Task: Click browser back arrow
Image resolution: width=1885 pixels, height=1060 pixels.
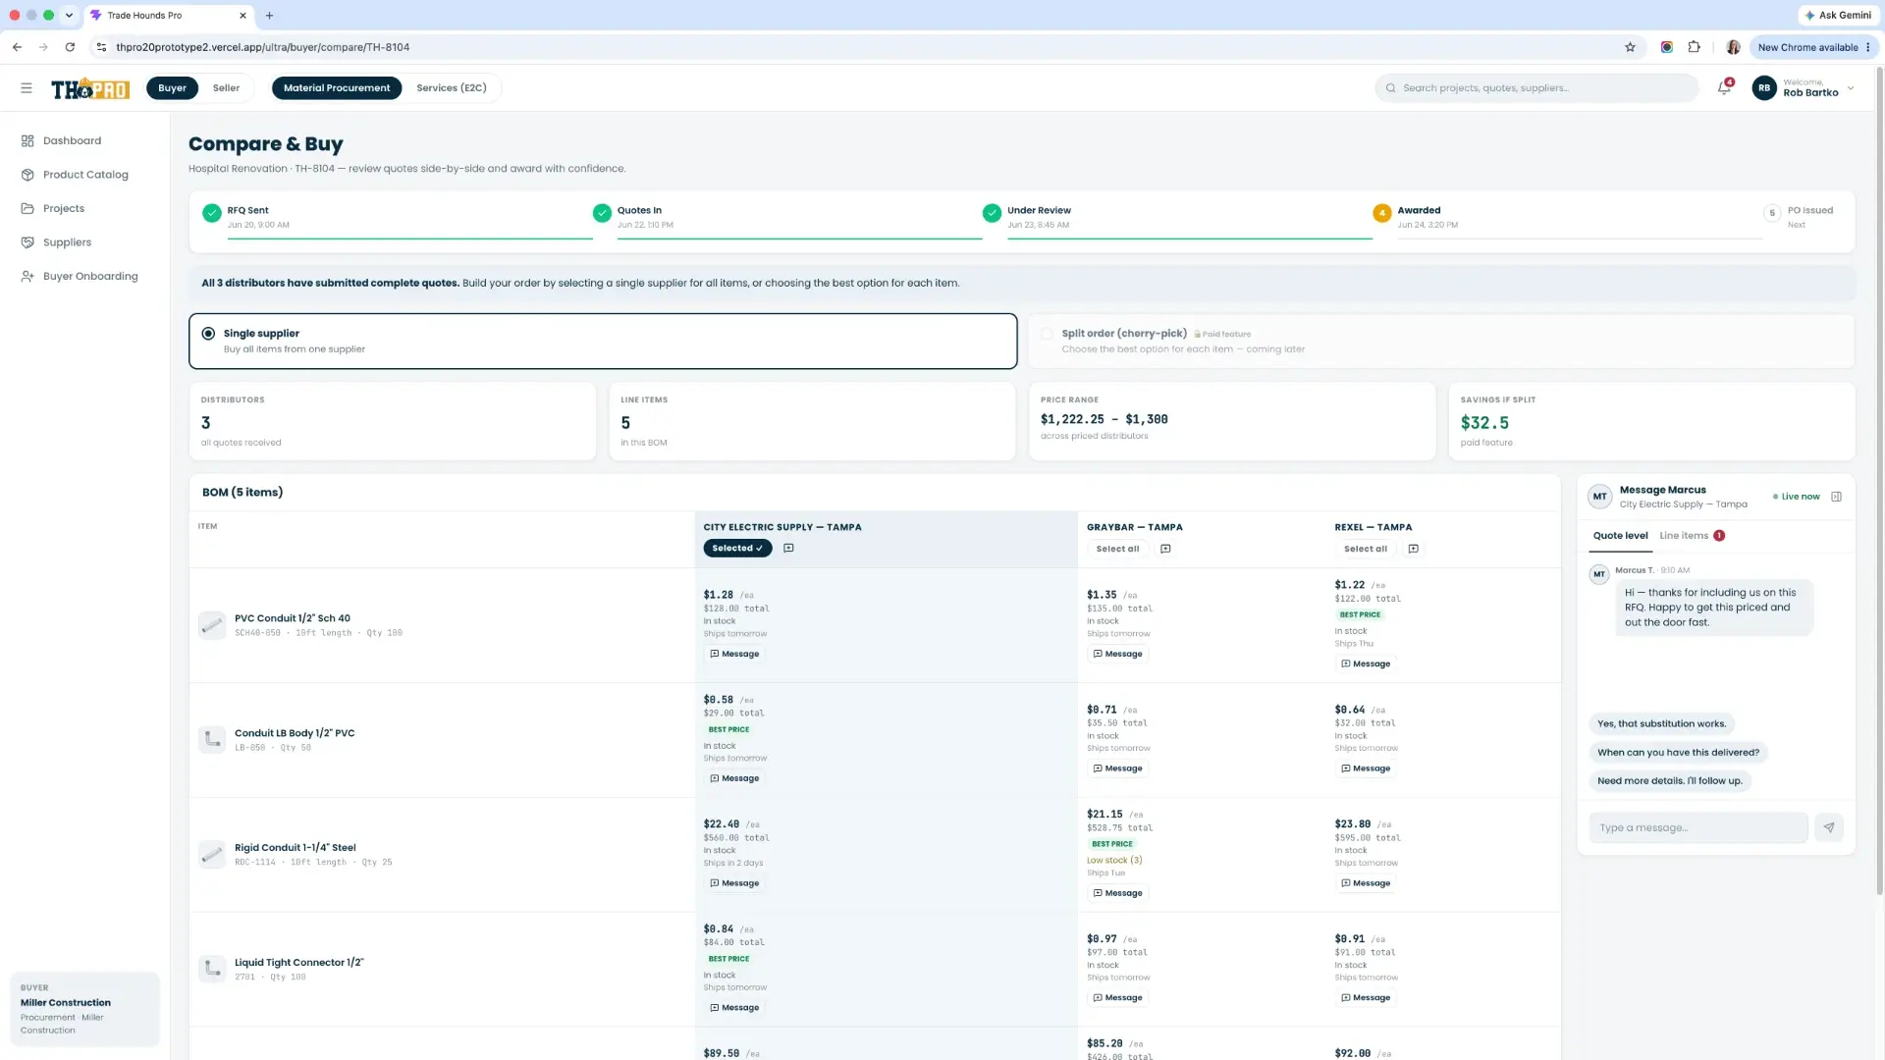Action: [18, 47]
